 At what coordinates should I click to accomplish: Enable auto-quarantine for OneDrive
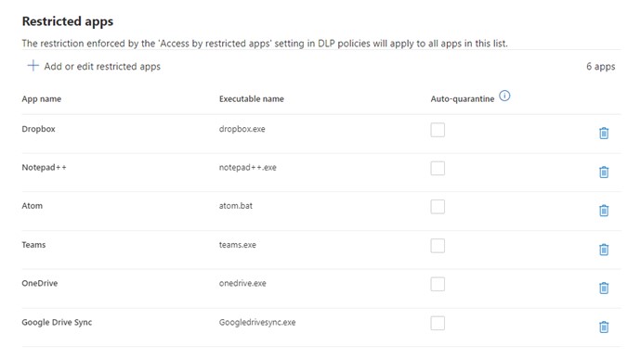point(438,284)
